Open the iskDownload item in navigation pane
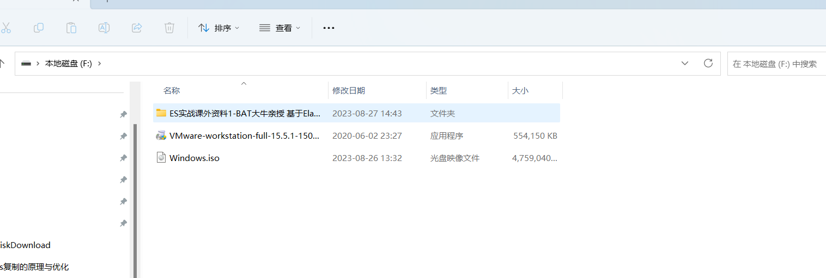Screen dimensions: 826x278 25,245
